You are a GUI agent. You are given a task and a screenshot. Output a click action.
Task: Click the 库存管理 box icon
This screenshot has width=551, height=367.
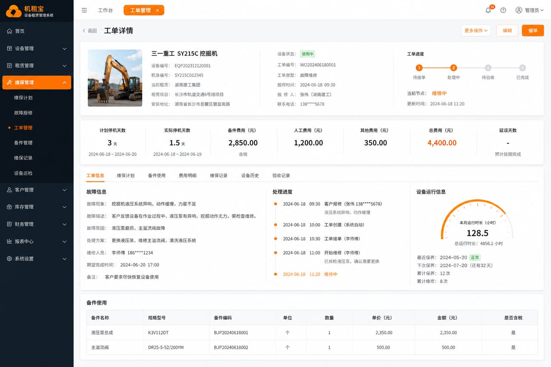(9, 207)
